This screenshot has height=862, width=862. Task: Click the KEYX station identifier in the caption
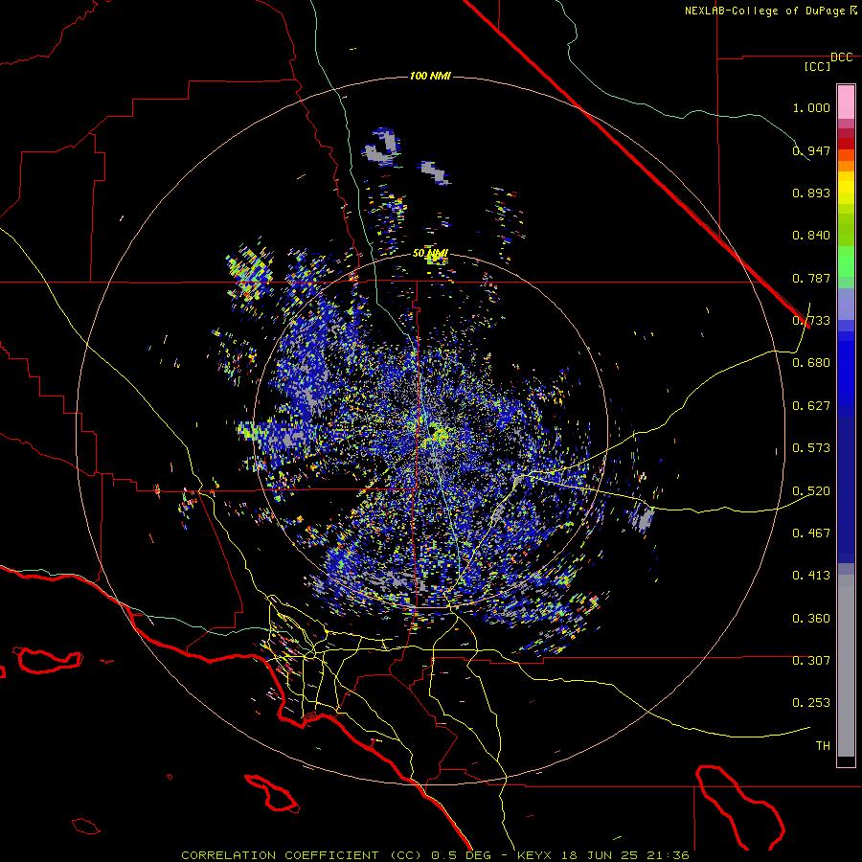click(x=533, y=855)
